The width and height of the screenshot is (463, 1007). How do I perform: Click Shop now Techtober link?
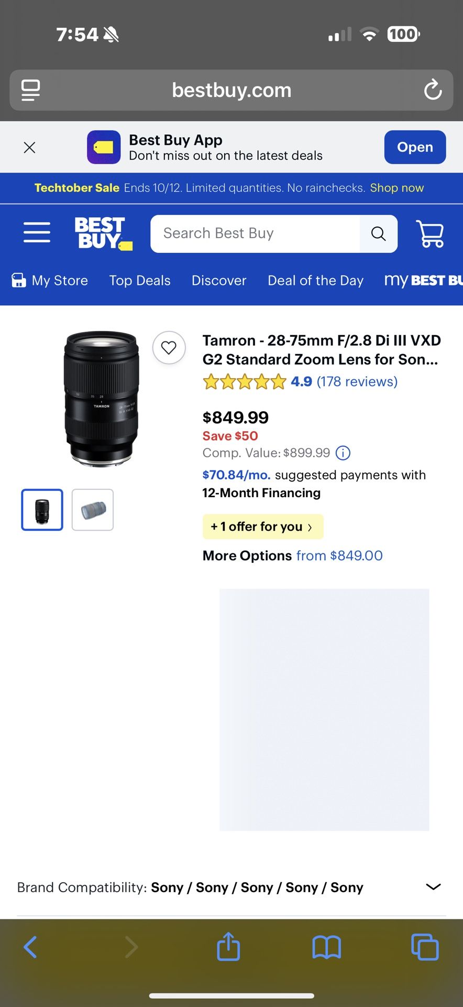[396, 188]
